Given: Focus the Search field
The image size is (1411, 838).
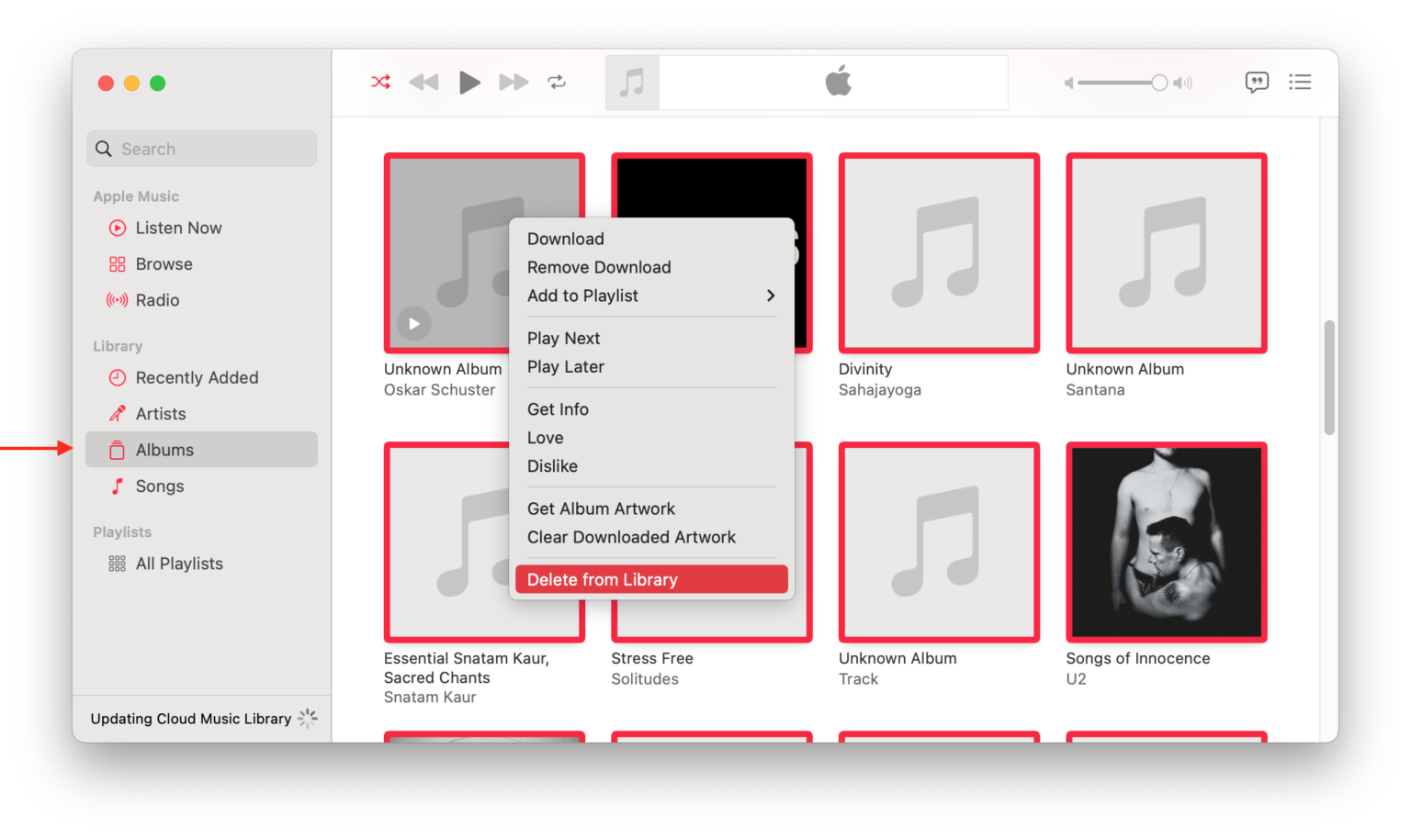Looking at the screenshot, I should click(x=201, y=148).
